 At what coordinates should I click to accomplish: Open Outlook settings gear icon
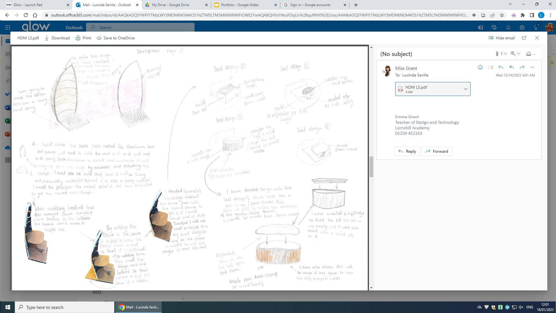[x=522, y=28]
